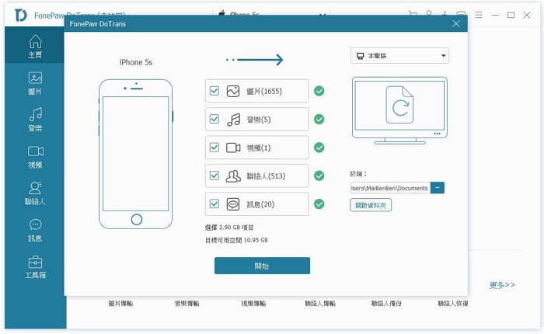
Task: Select 音樂傳輸 in the main window
Action: (x=187, y=304)
